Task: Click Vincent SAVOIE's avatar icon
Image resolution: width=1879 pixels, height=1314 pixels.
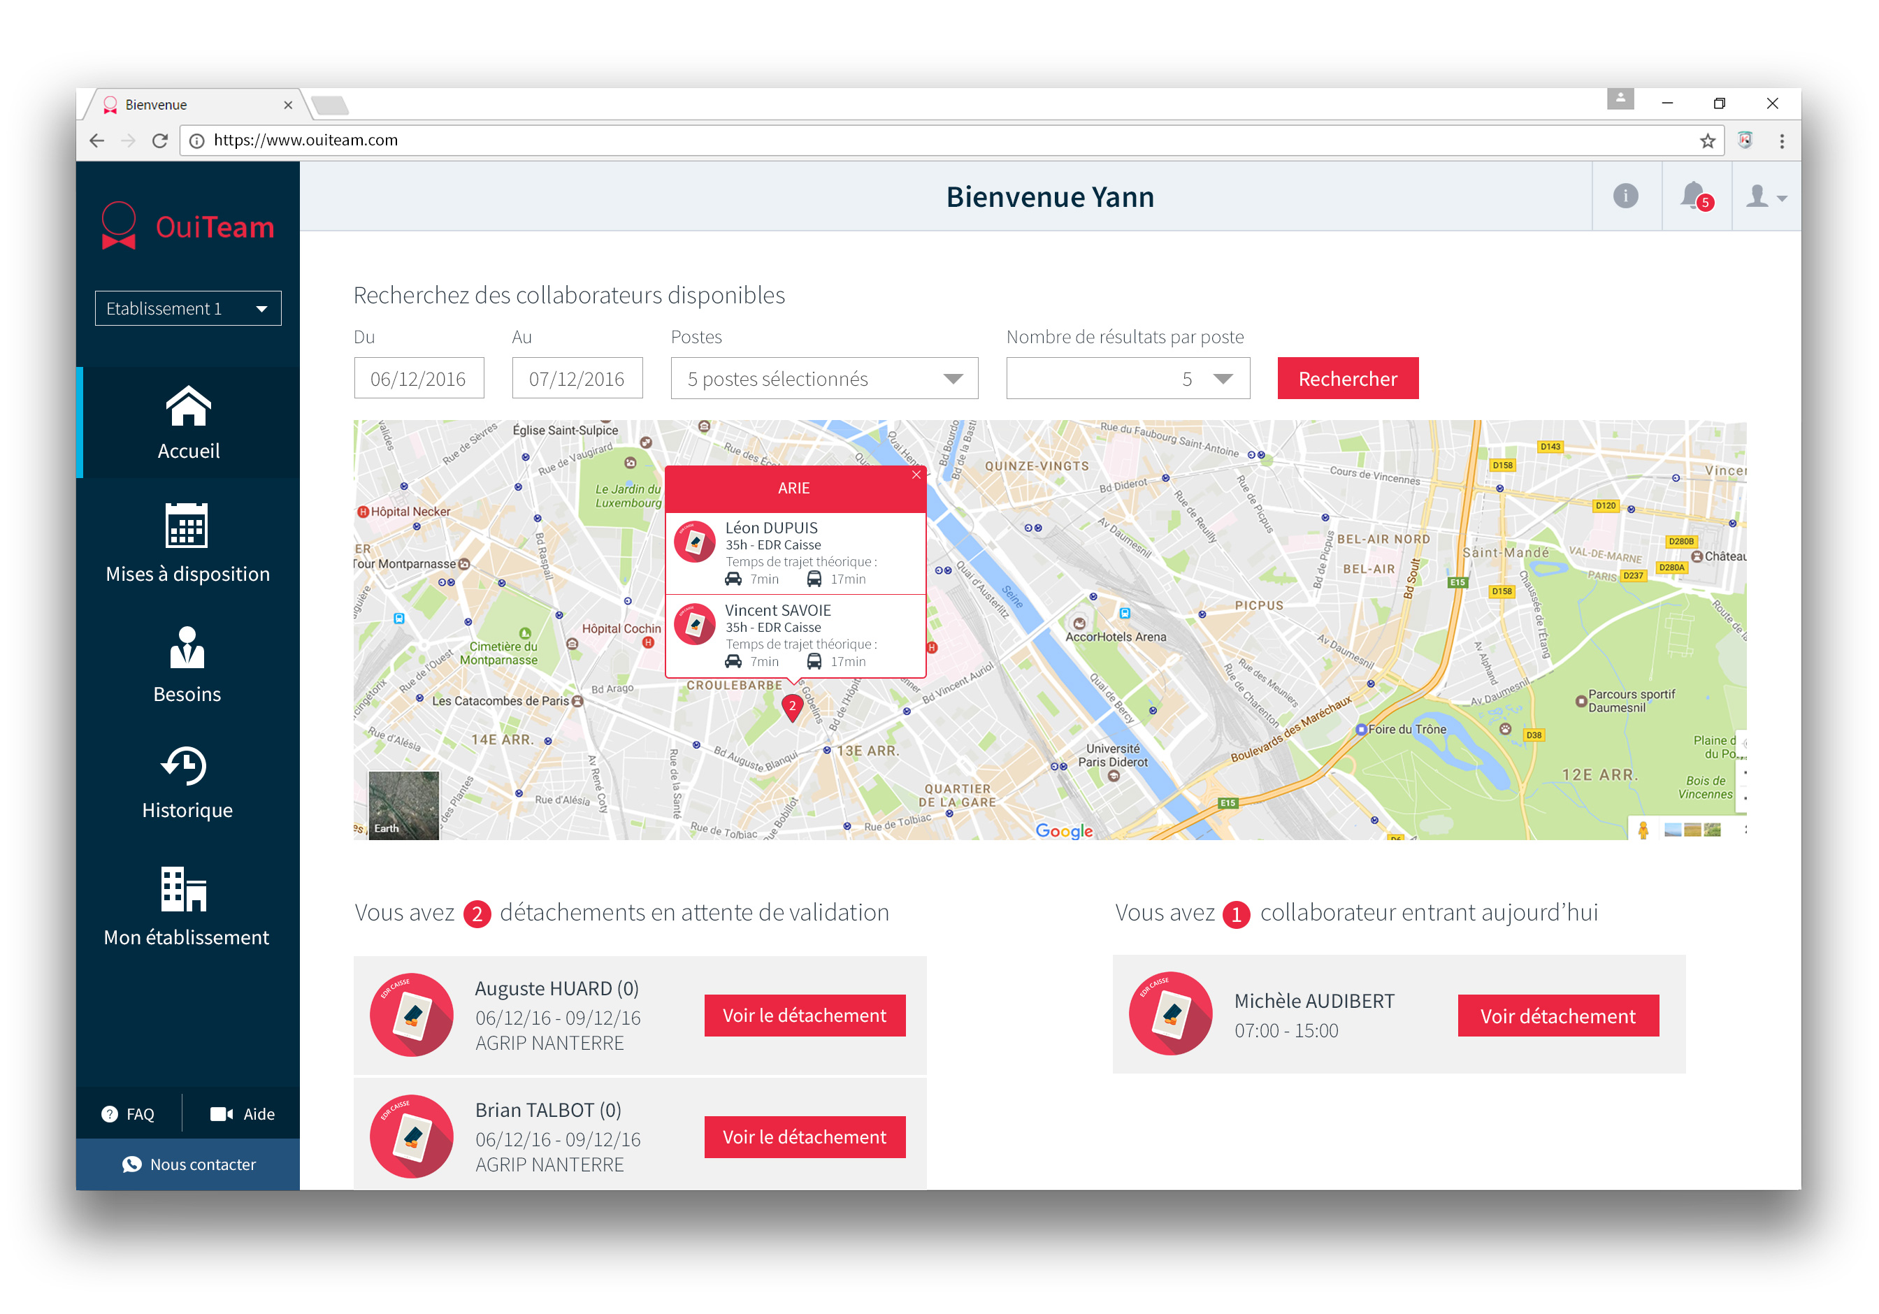Action: coord(695,624)
